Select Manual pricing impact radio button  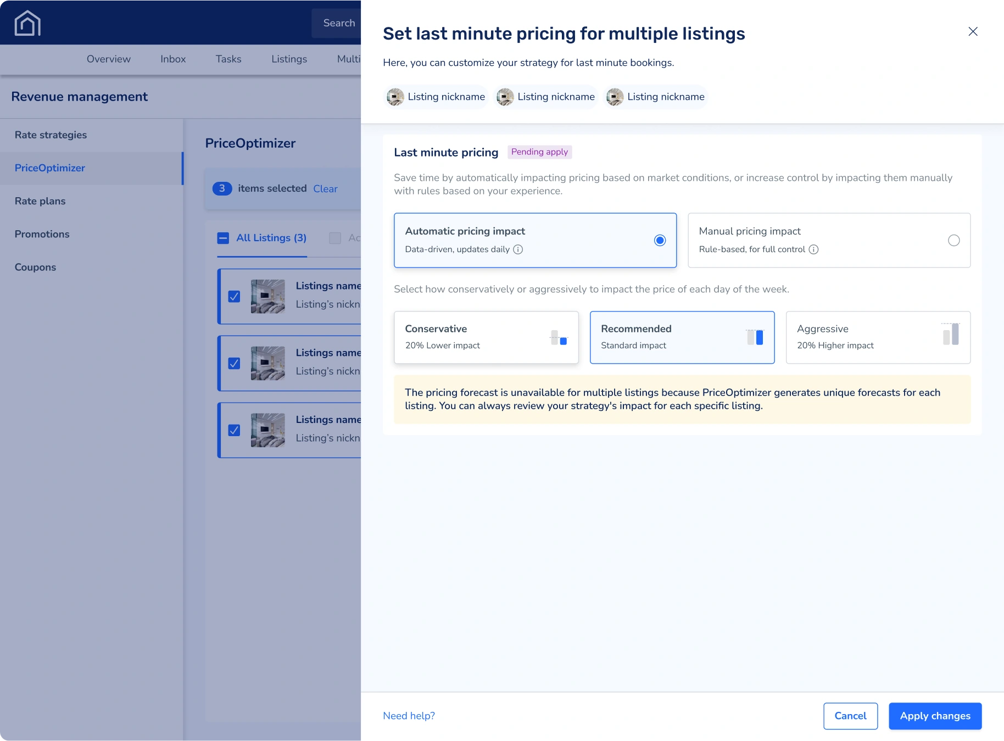coord(954,240)
